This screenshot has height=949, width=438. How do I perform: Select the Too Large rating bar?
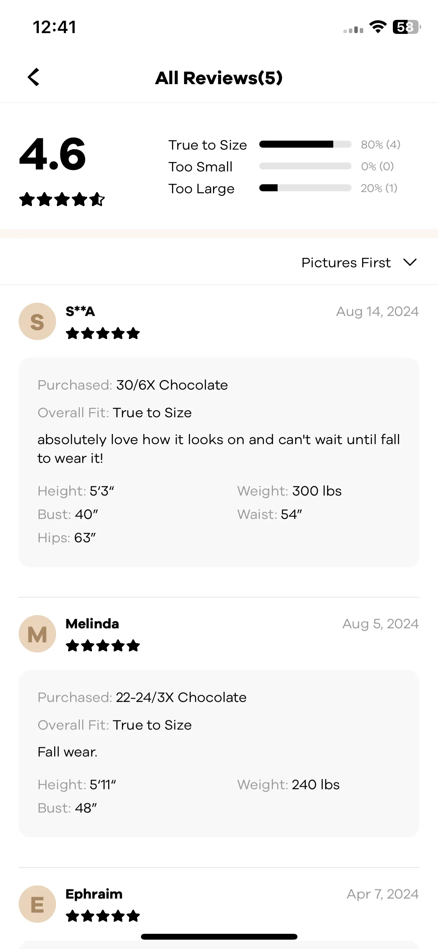coord(305,188)
